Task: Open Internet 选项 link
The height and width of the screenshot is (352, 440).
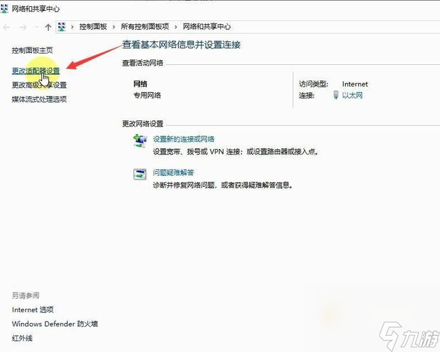Action: point(32,309)
